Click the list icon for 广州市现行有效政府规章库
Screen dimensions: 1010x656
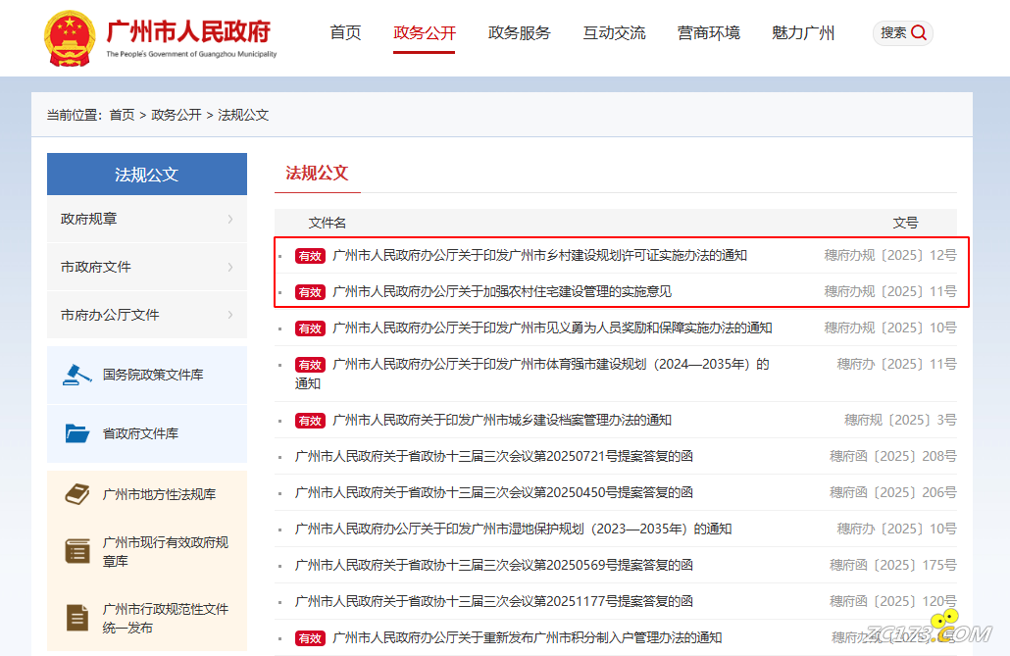tap(77, 551)
